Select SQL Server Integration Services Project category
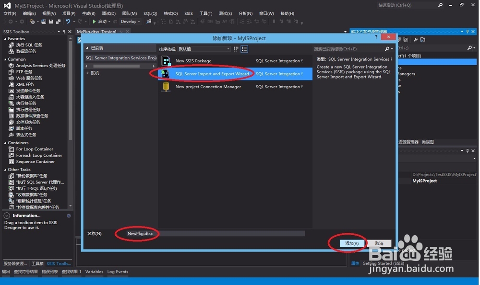The height and width of the screenshot is (285, 480). (120, 58)
